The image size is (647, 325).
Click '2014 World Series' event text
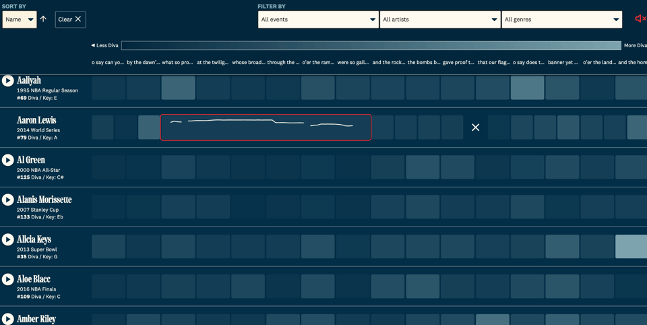pos(38,130)
